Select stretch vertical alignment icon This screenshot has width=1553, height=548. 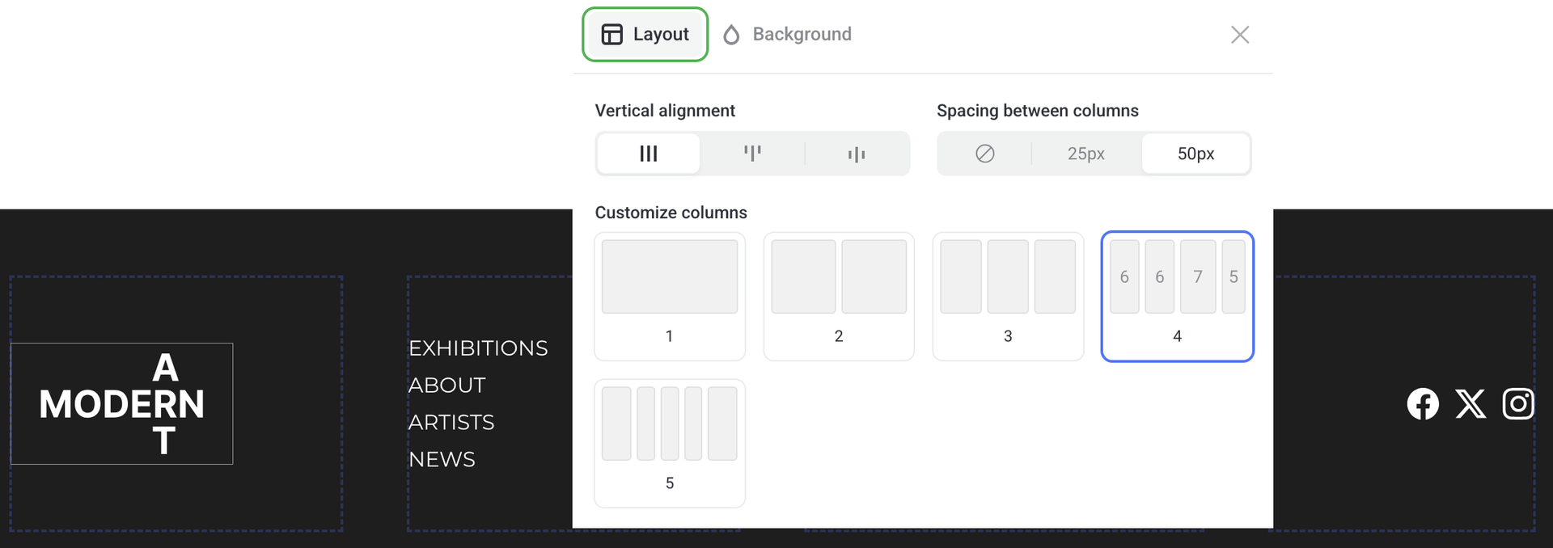(649, 154)
